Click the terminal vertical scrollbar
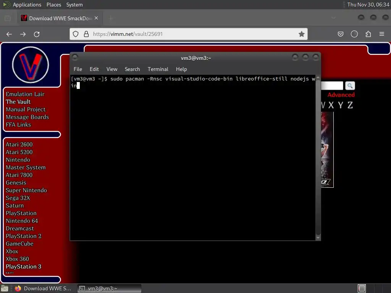391x293 pixels. coord(318,158)
